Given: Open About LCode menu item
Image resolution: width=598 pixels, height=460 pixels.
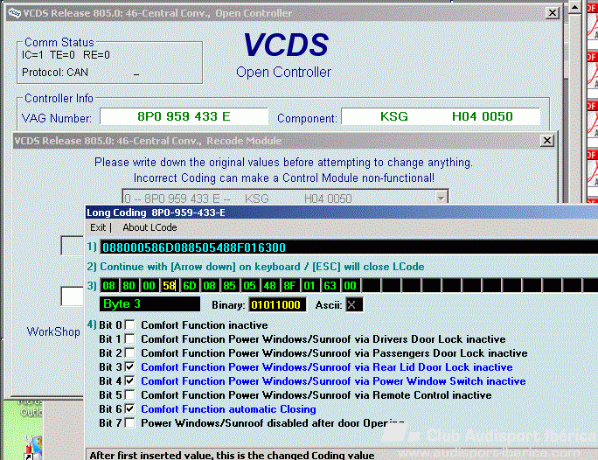Looking at the screenshot, I should coord(149,227).
